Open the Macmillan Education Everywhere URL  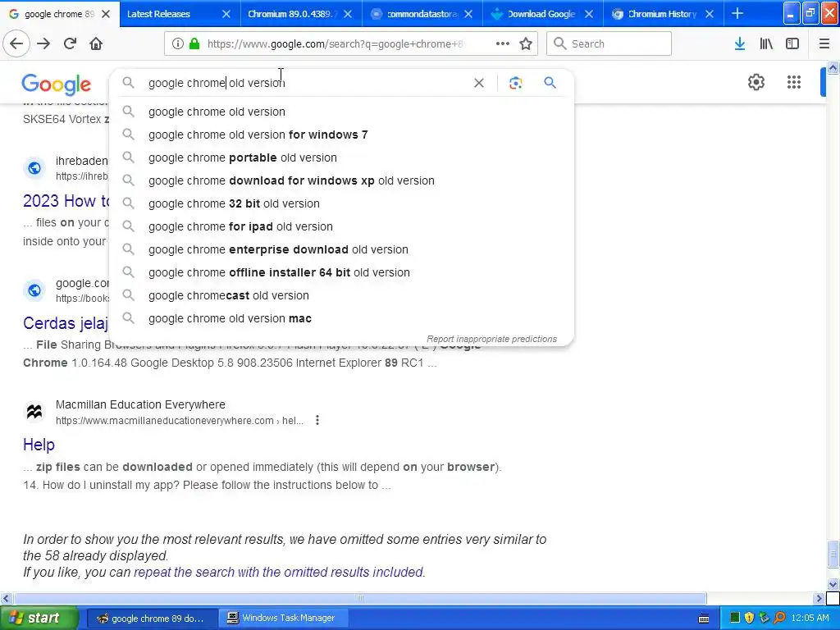[x=180, y=421]
